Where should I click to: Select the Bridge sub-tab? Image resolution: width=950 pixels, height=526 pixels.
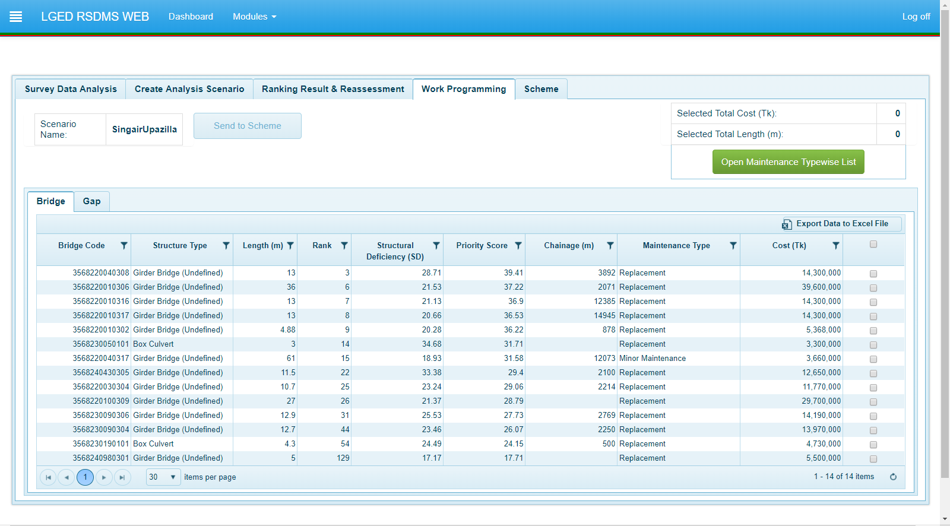[50, 201]
